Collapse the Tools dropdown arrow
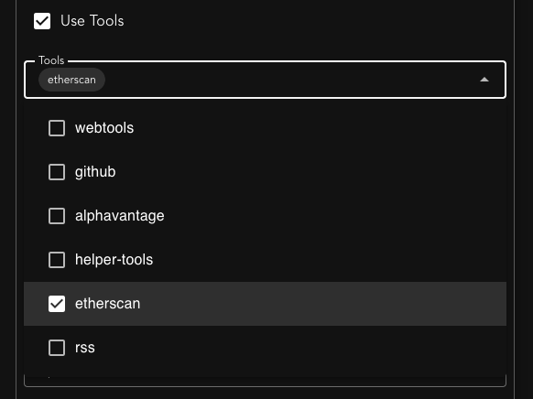The width and height of the screenshot is (533, 399). [x=484, y=80]
